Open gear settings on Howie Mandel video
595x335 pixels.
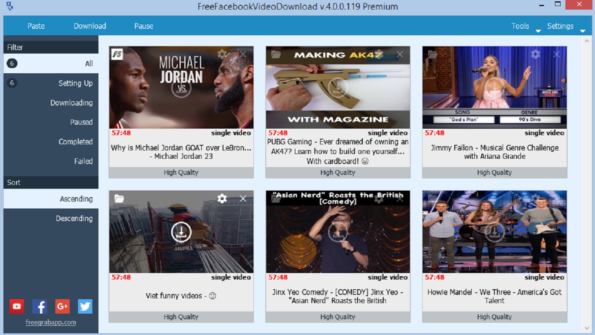(536, 198)
